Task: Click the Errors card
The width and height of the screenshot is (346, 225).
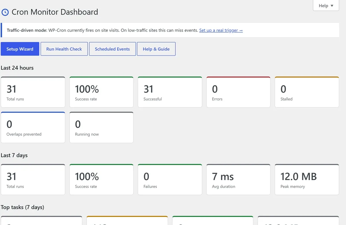Action: (x=238, y=92)
